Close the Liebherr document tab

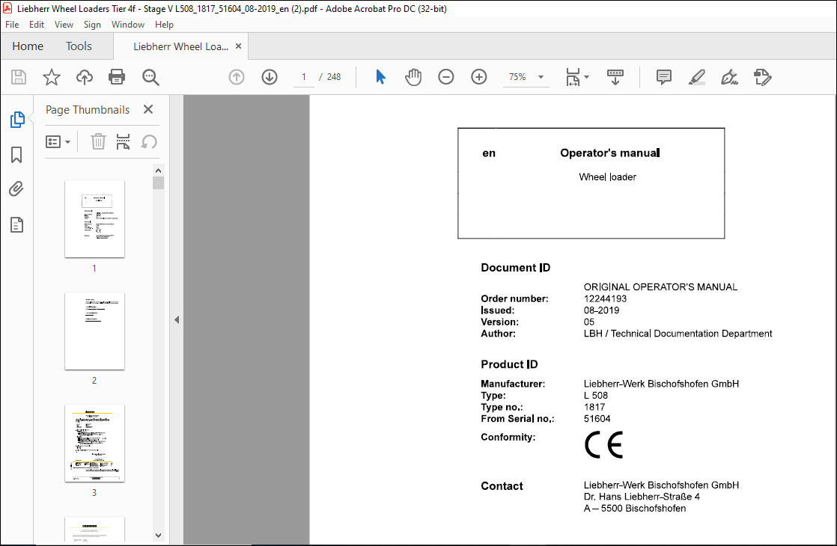(x=239, y=46)
